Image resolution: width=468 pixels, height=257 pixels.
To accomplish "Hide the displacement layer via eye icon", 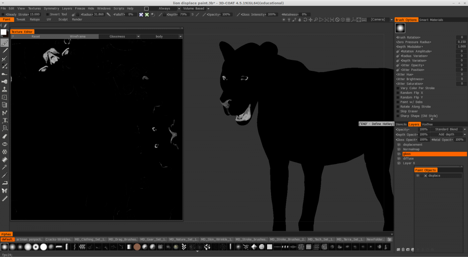I will coord(399,144).
